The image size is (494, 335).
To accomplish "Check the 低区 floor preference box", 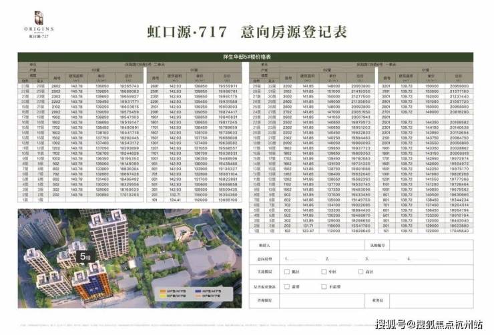I will tap(286, 272).
